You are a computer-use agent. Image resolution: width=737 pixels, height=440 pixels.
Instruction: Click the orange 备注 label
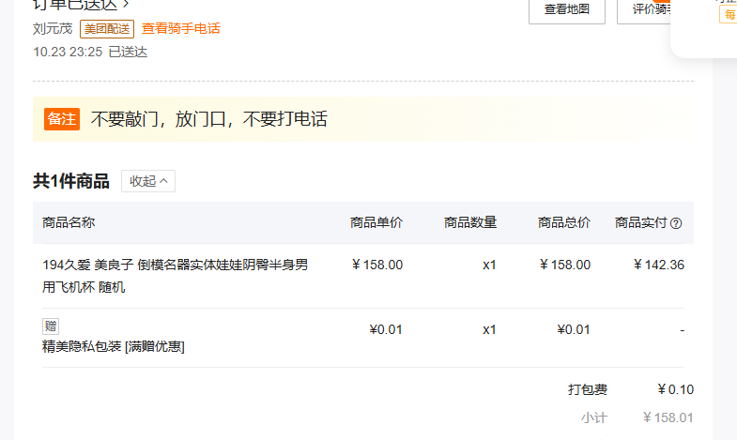(62, 119)
